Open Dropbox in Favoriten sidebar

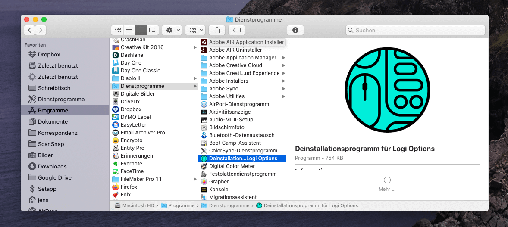[x=49, y=55]
